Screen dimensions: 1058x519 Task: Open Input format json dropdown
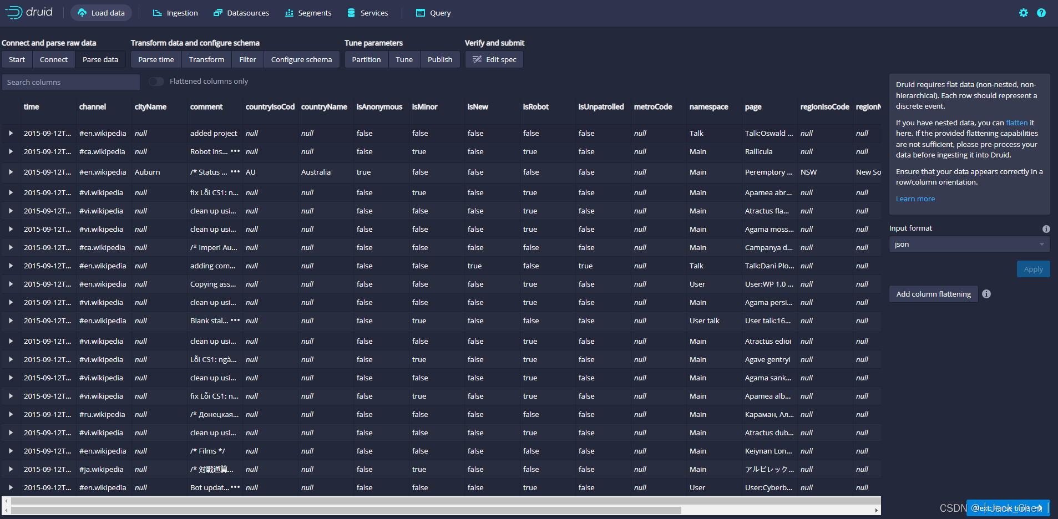pyautogui.click(x=969, y=244)
